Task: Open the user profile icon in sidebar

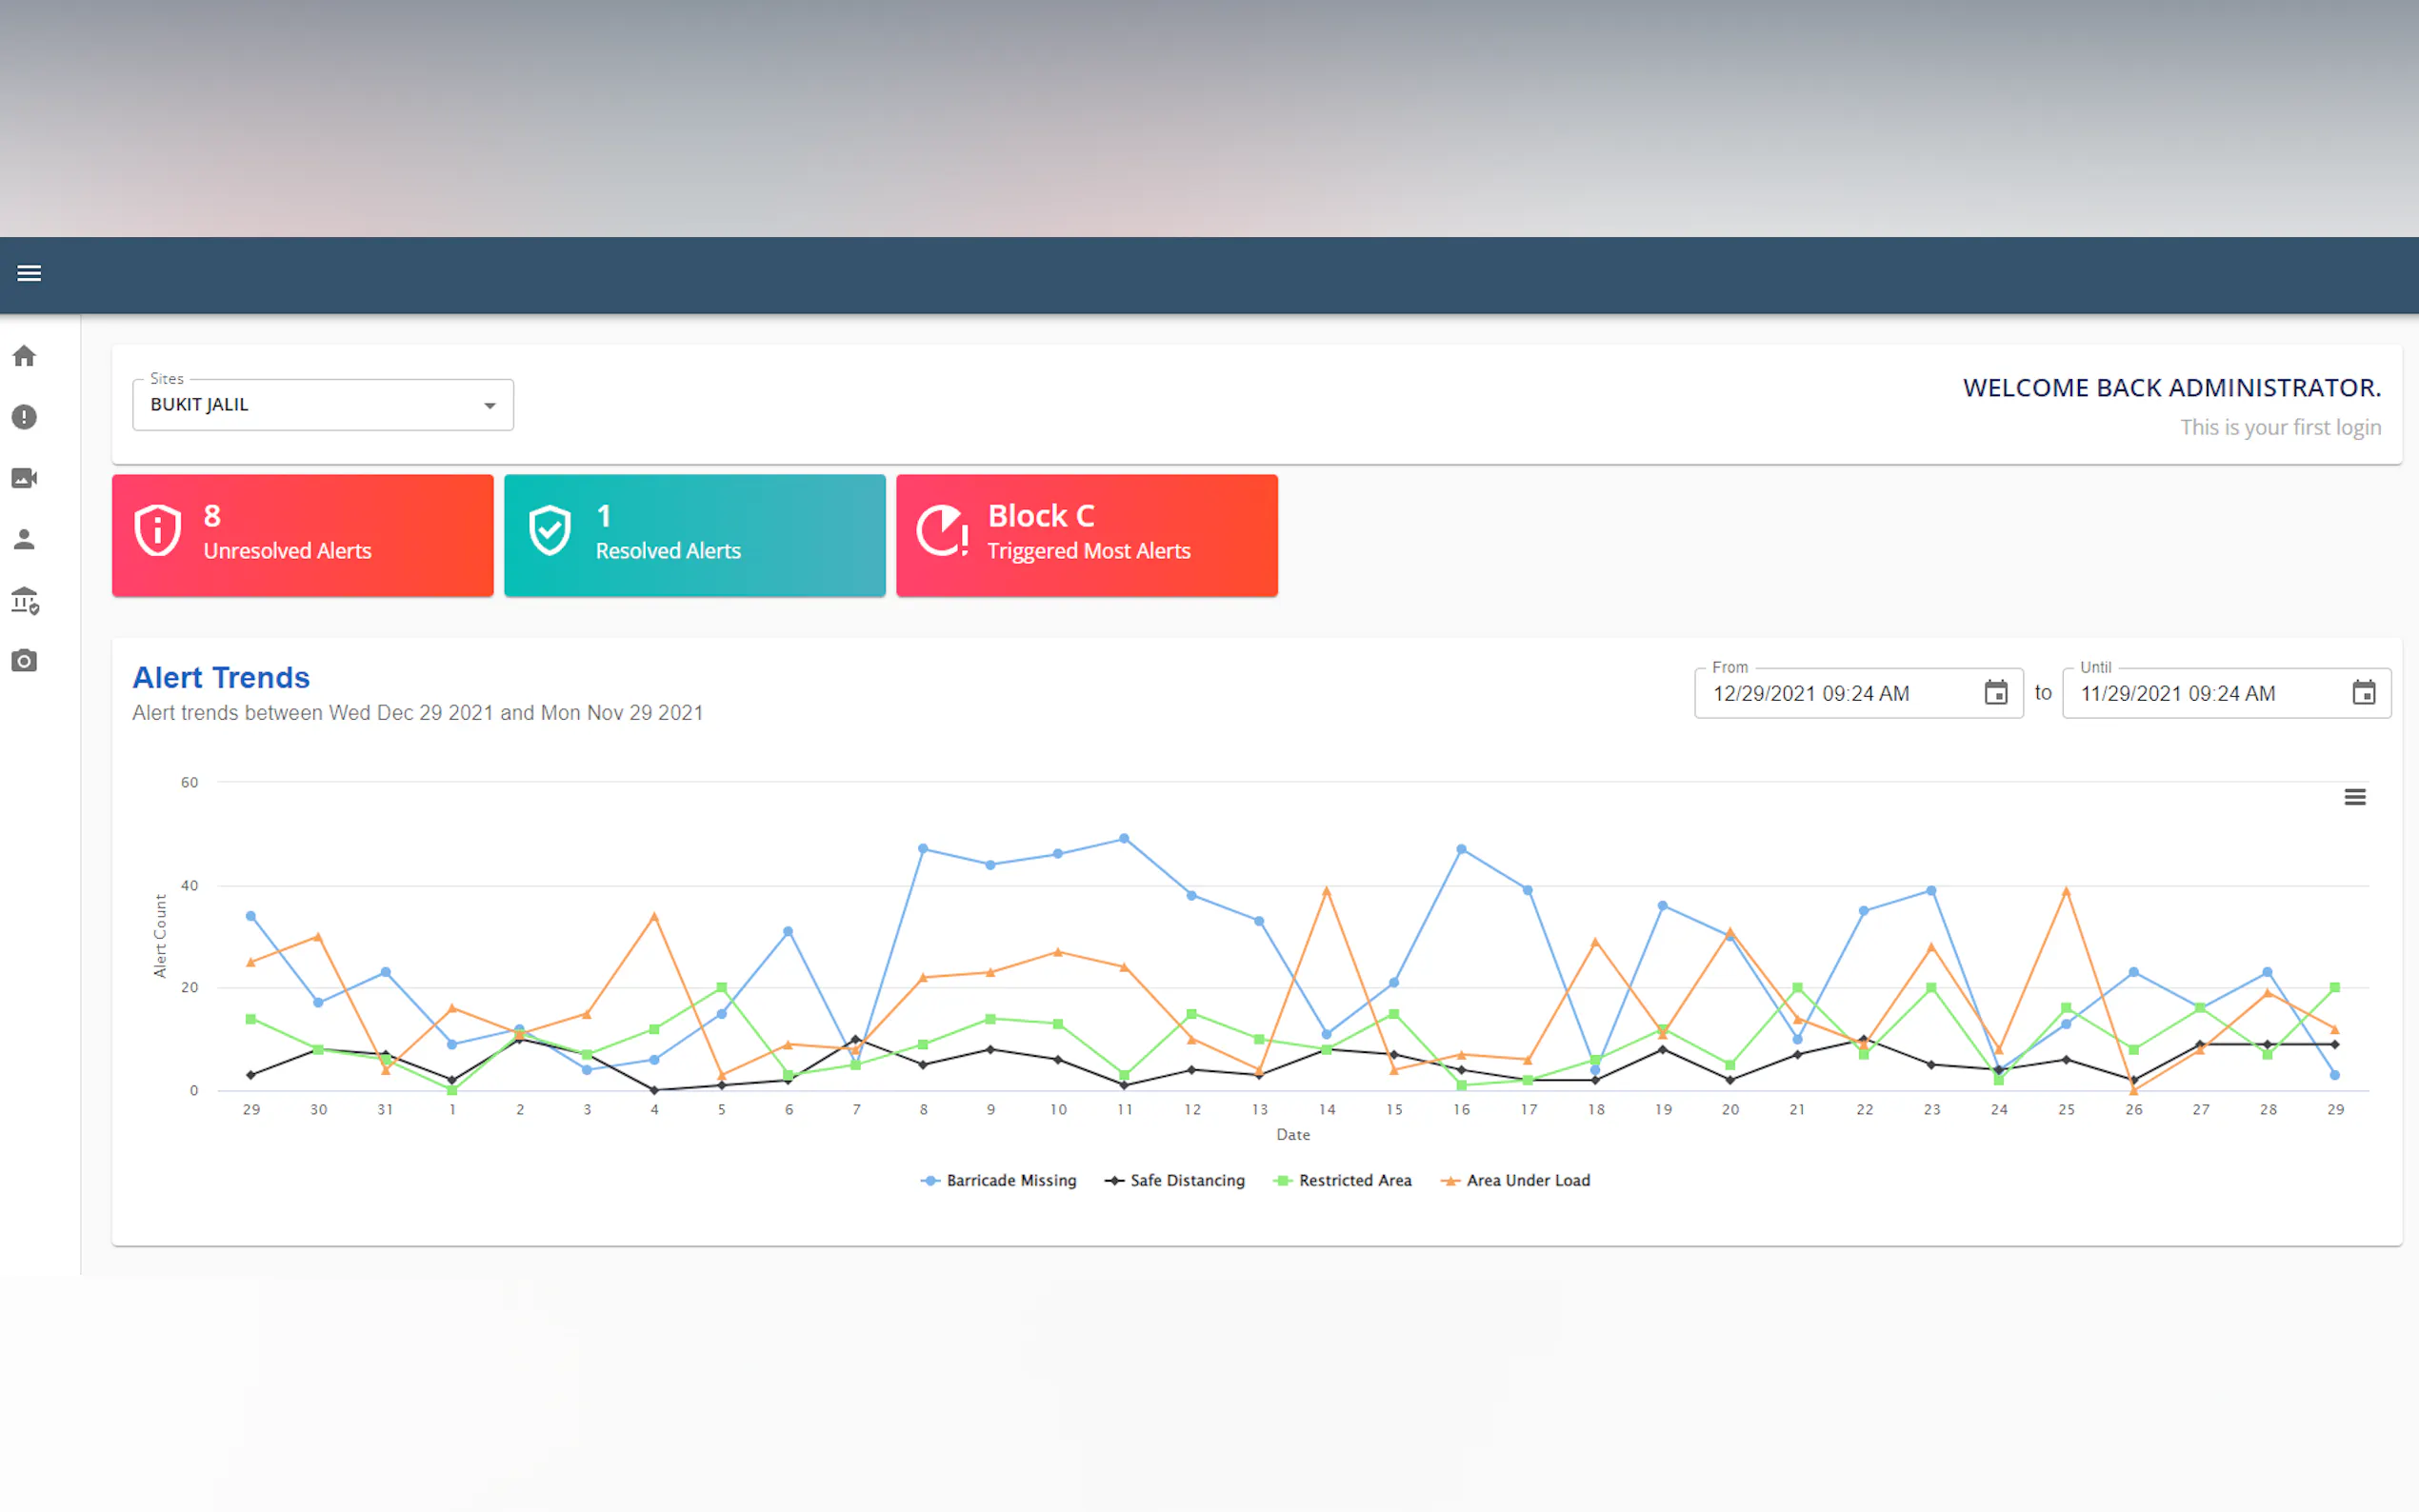Action: (x=24, y=540)
